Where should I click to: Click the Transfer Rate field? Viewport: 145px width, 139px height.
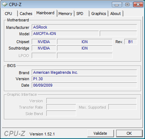[x=61, y=107]
